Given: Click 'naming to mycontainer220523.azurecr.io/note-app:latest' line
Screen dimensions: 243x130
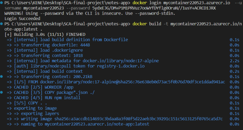Looking at the screenshot, I should [x=78, y=124].
